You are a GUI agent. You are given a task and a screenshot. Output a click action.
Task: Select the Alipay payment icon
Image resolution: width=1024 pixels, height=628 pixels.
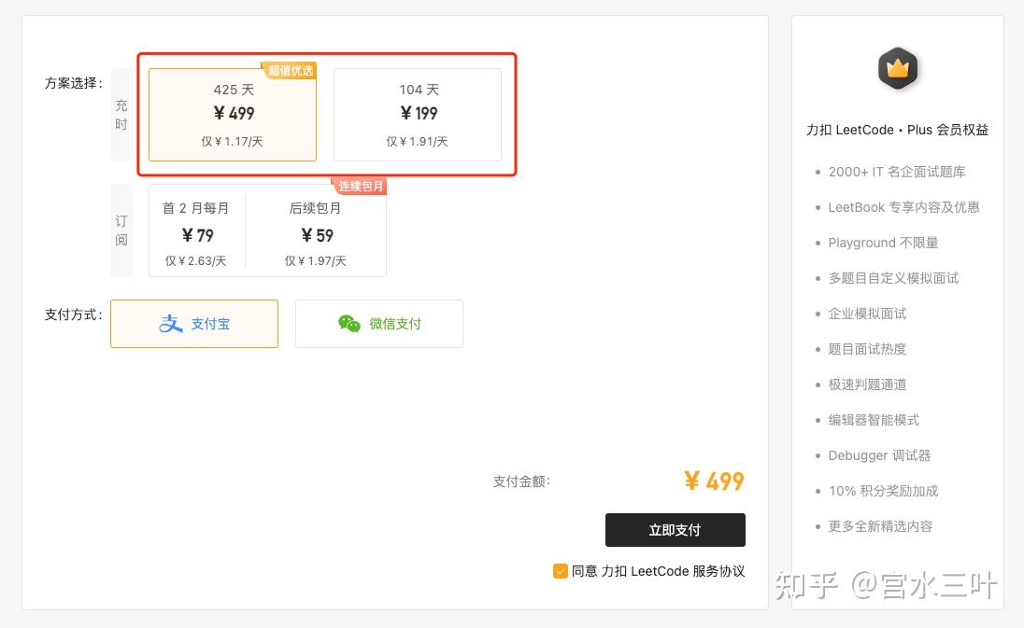tap(170, 323)
